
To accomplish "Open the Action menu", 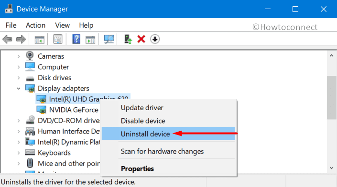I will (x=35, y=25).
